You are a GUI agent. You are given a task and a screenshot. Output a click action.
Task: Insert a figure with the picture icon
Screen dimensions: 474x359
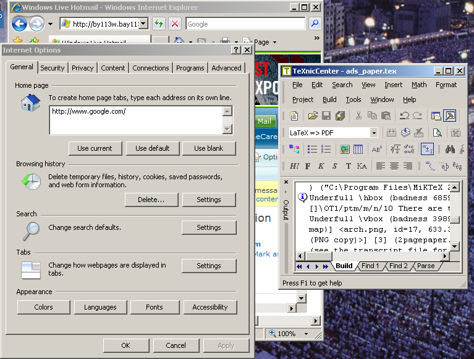[x=344, y=149]
